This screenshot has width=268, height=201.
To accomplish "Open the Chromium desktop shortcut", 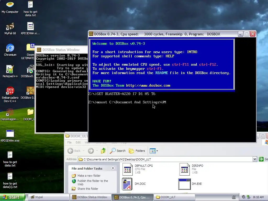I will [x=10, y=50].
